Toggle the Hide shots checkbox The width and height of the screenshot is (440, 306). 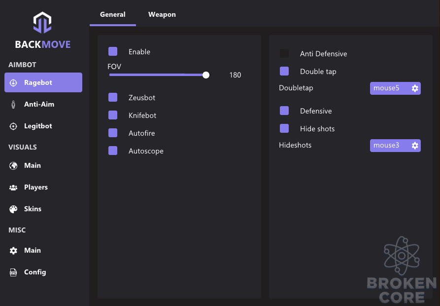(284, 128)
